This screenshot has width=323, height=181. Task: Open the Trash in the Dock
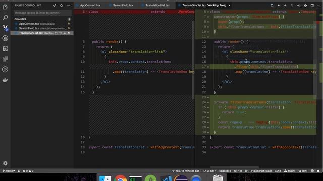pyautogui.click(x=218, y=178)
